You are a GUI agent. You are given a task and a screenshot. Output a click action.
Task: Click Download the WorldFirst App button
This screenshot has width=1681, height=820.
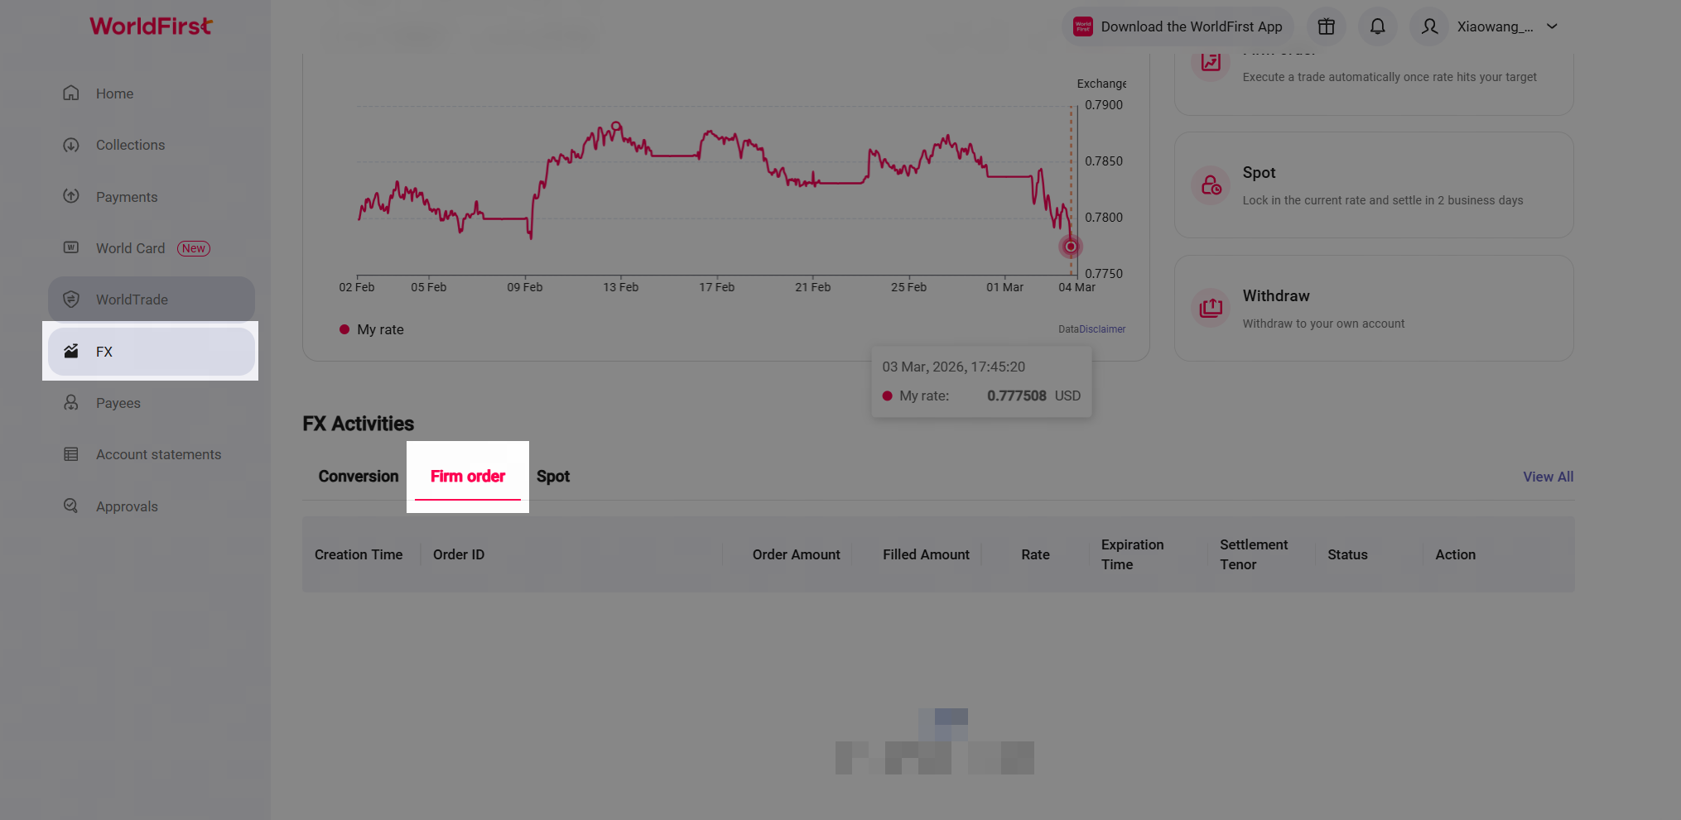(x=1178, y=26)
